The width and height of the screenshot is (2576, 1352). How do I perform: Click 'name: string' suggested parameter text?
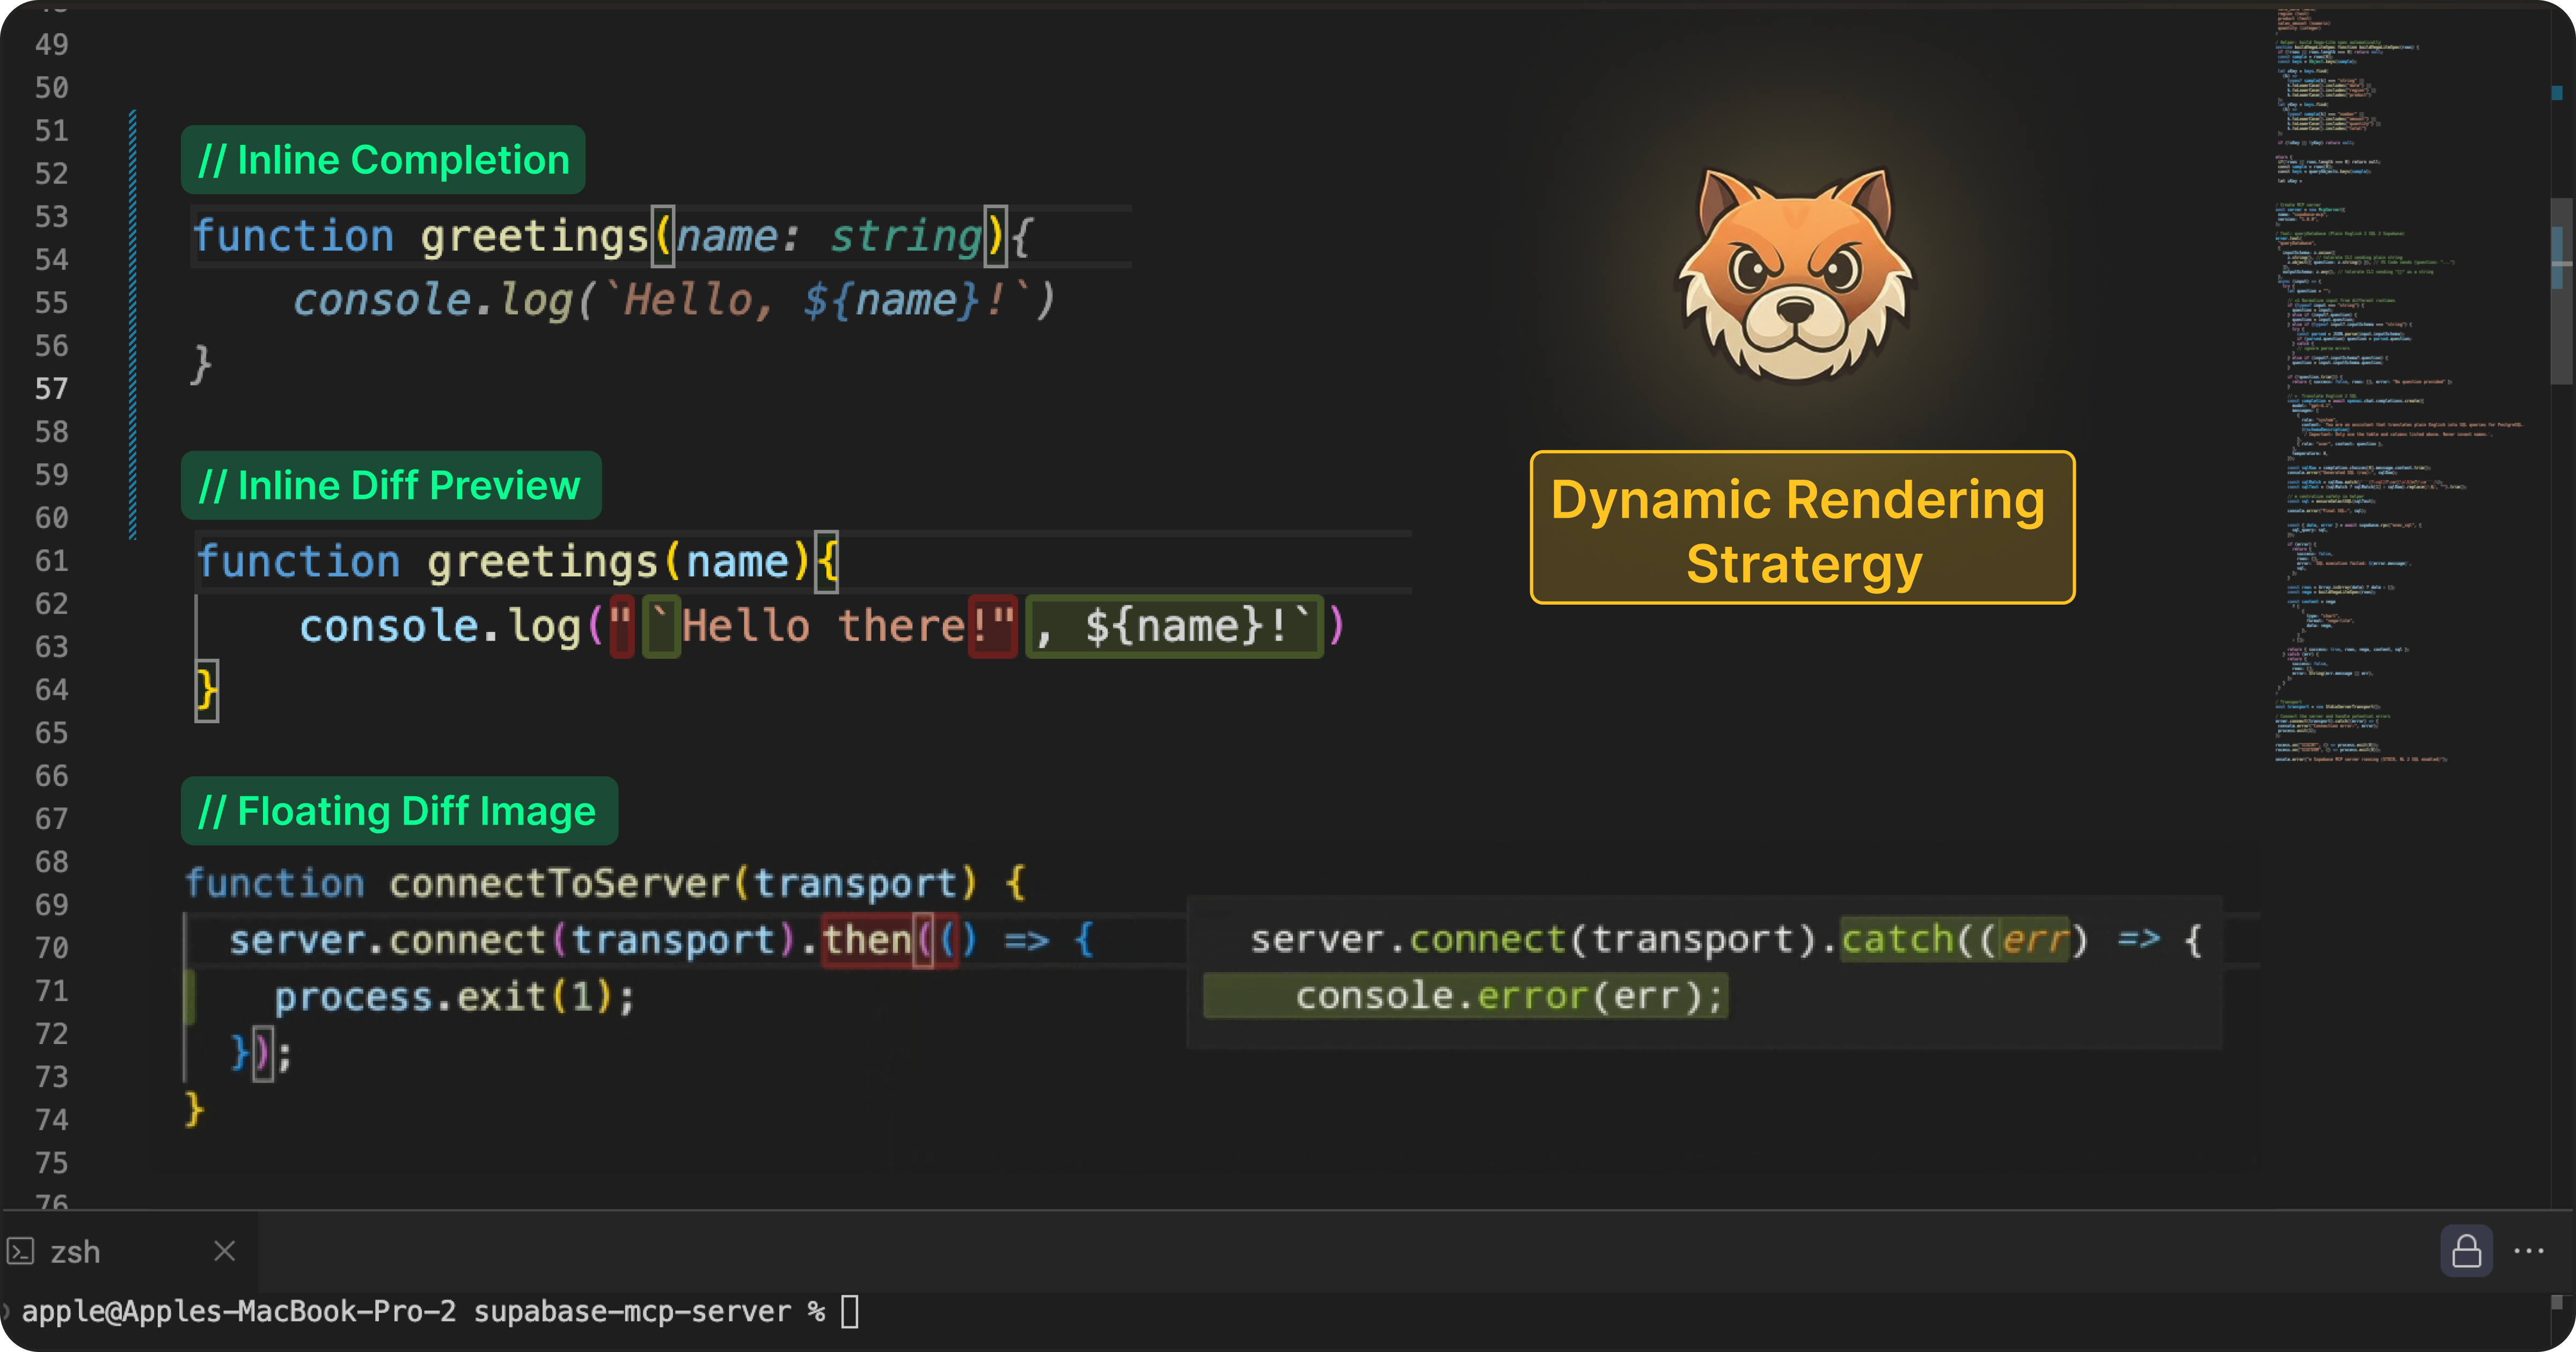click(829, 237)
